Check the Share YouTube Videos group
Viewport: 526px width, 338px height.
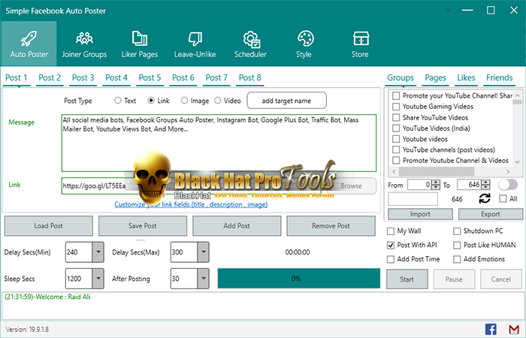pos(396,117)
